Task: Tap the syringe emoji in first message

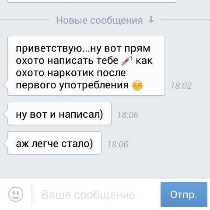Action: click(127, 60)
